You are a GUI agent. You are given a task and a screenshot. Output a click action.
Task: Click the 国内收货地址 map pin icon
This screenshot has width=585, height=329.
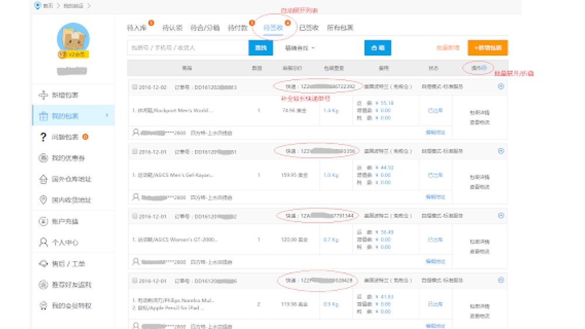pyautogui.click(x=43, y=200)
